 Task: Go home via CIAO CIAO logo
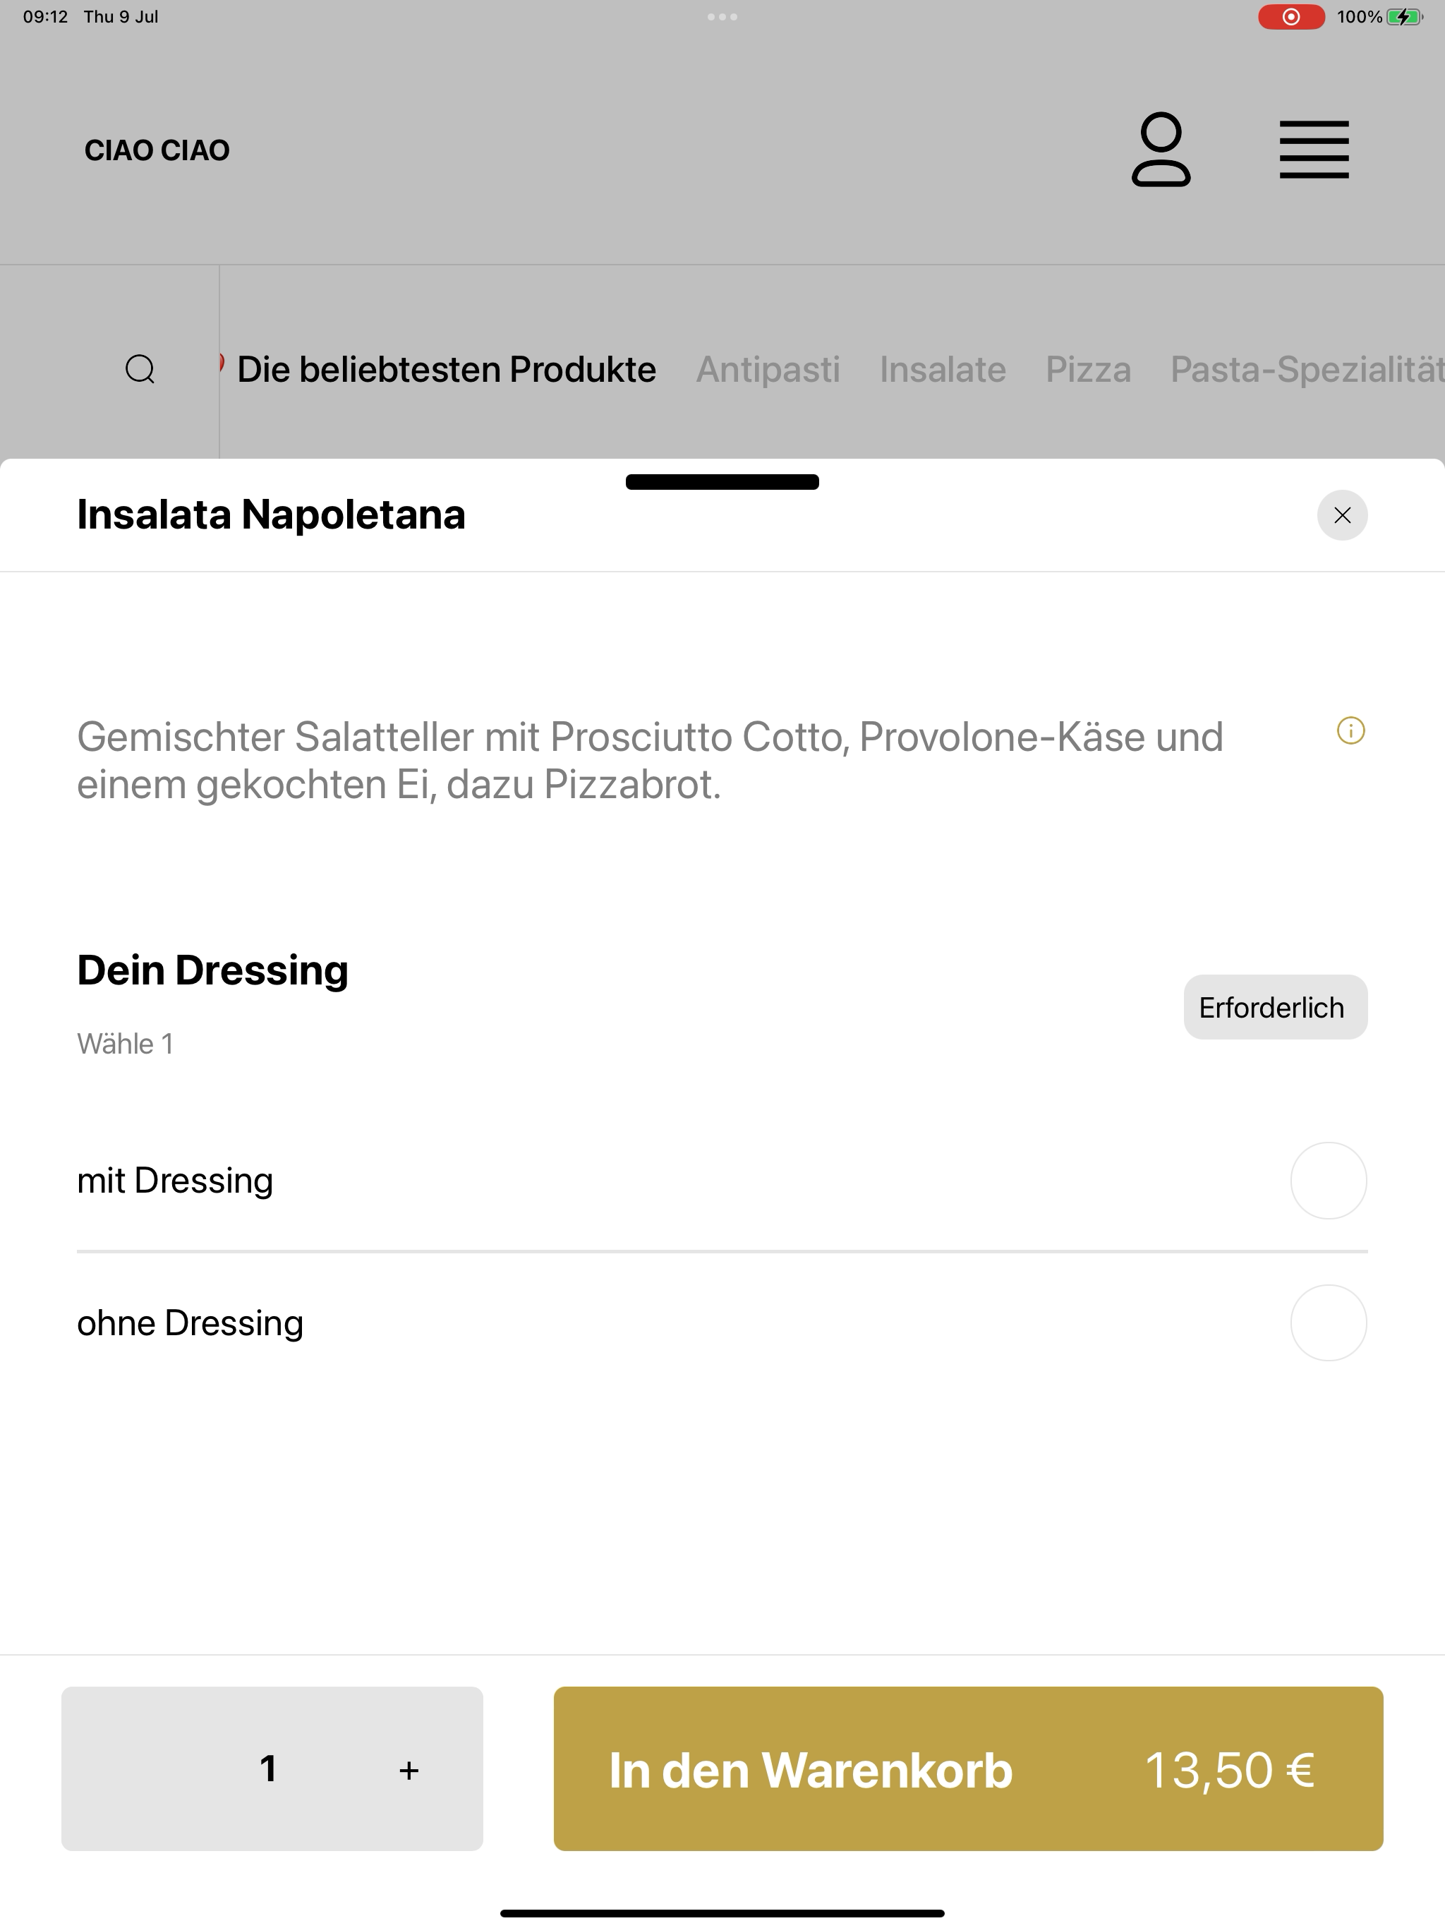pos(157,150)
